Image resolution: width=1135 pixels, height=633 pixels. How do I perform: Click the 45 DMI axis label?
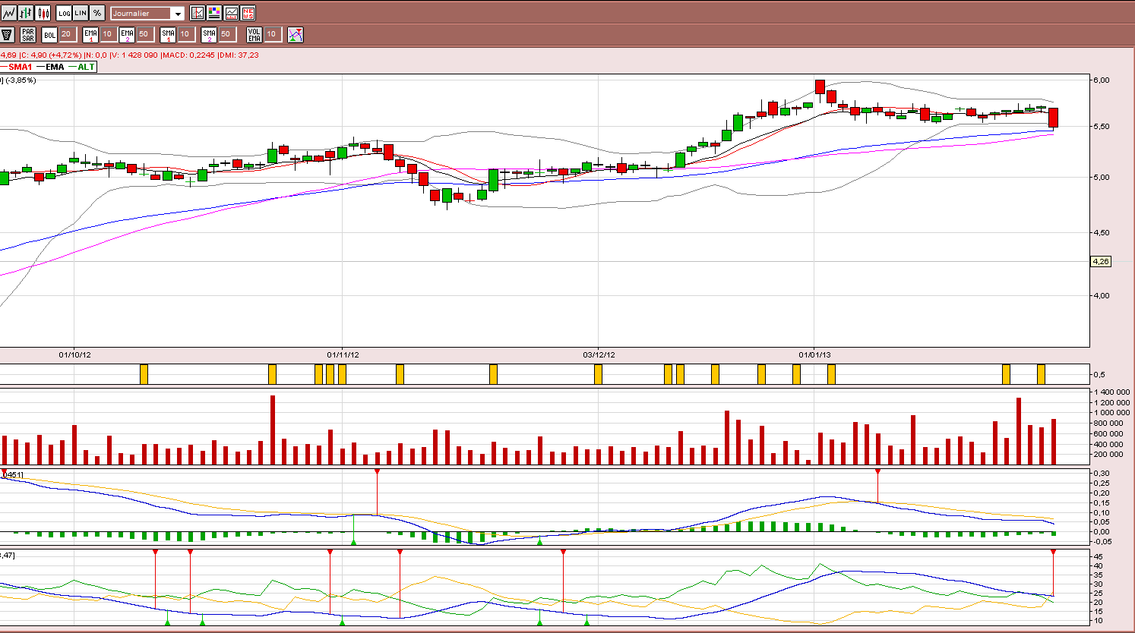1098,556
